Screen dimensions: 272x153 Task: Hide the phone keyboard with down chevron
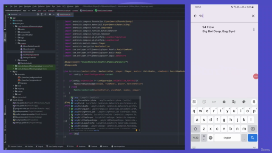254,147
